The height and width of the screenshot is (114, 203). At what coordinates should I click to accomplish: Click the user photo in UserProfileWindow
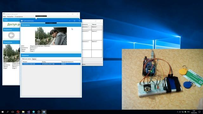pyautogui.click(x=51, y=36)
